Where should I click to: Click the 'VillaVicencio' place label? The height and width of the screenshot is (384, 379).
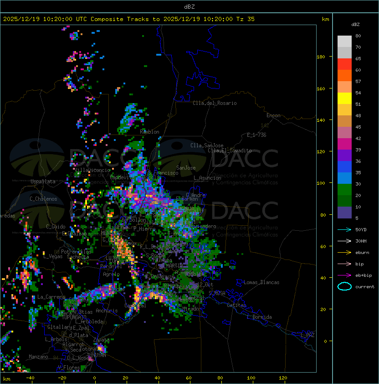(x=92, y=170)
